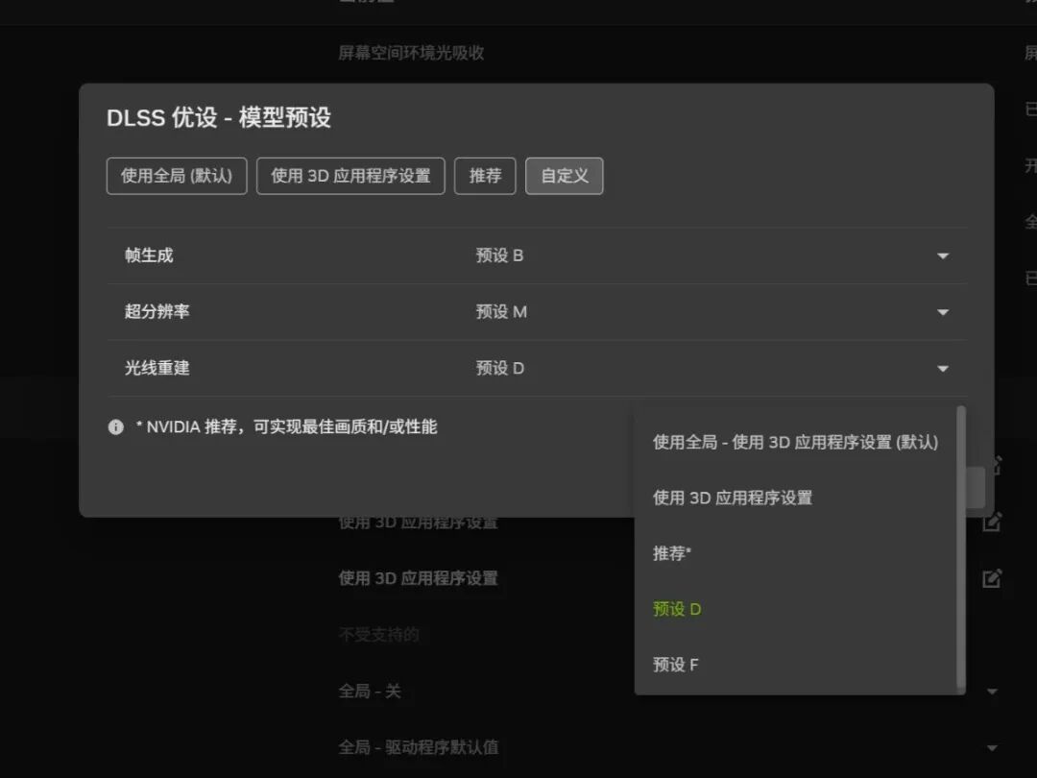Click the dropdown list's vertical scrollbar

(x=961, y=547)
